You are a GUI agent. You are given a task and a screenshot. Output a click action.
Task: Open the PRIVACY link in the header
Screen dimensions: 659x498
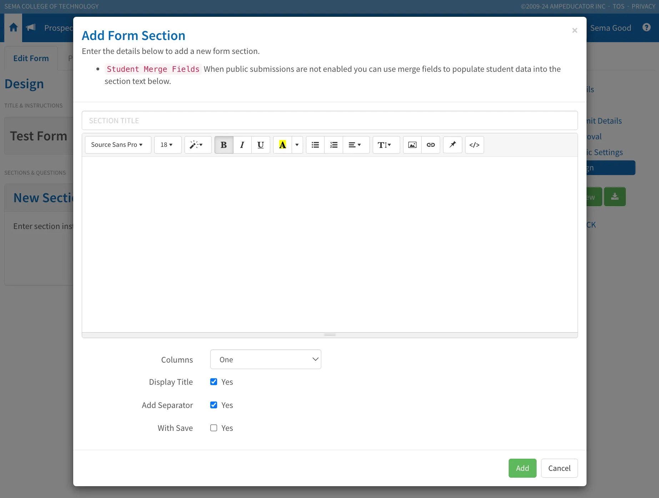[x=643, y=6]
